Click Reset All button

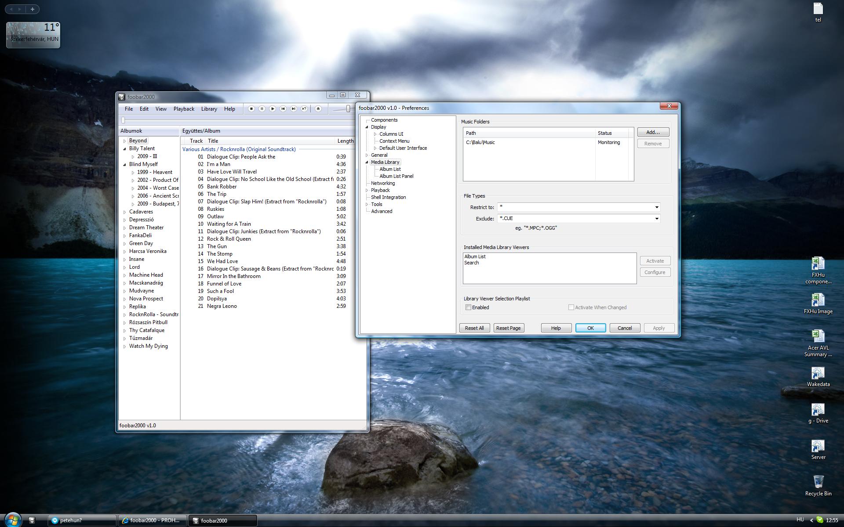474,328
